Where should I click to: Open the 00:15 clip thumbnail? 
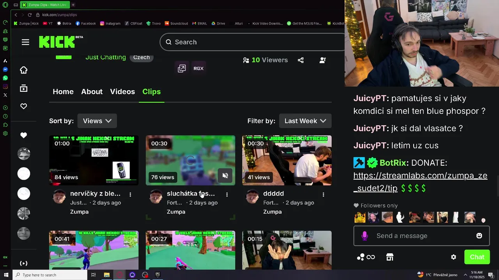[x=287, y=250]
